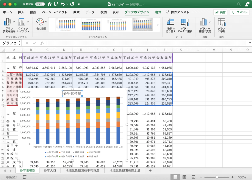Expand the formula bar
The width and height of the screenshot is (252, 180).
(250, 43)
